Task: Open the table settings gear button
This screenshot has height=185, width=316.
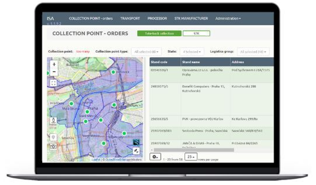Action: pos(155,157)
